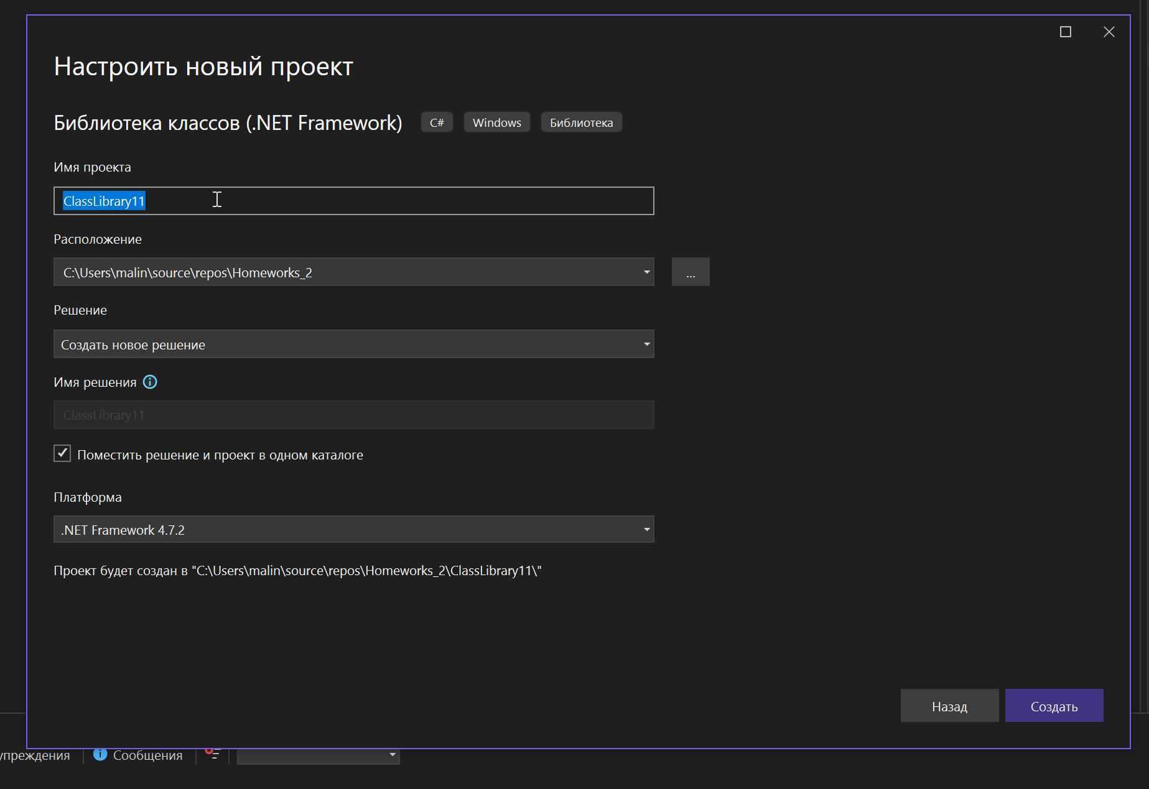This screenshot has width=1149, height=789.
Task: Open the error list filter combo box
Action: pyautogui.click(x=319, y=755)
